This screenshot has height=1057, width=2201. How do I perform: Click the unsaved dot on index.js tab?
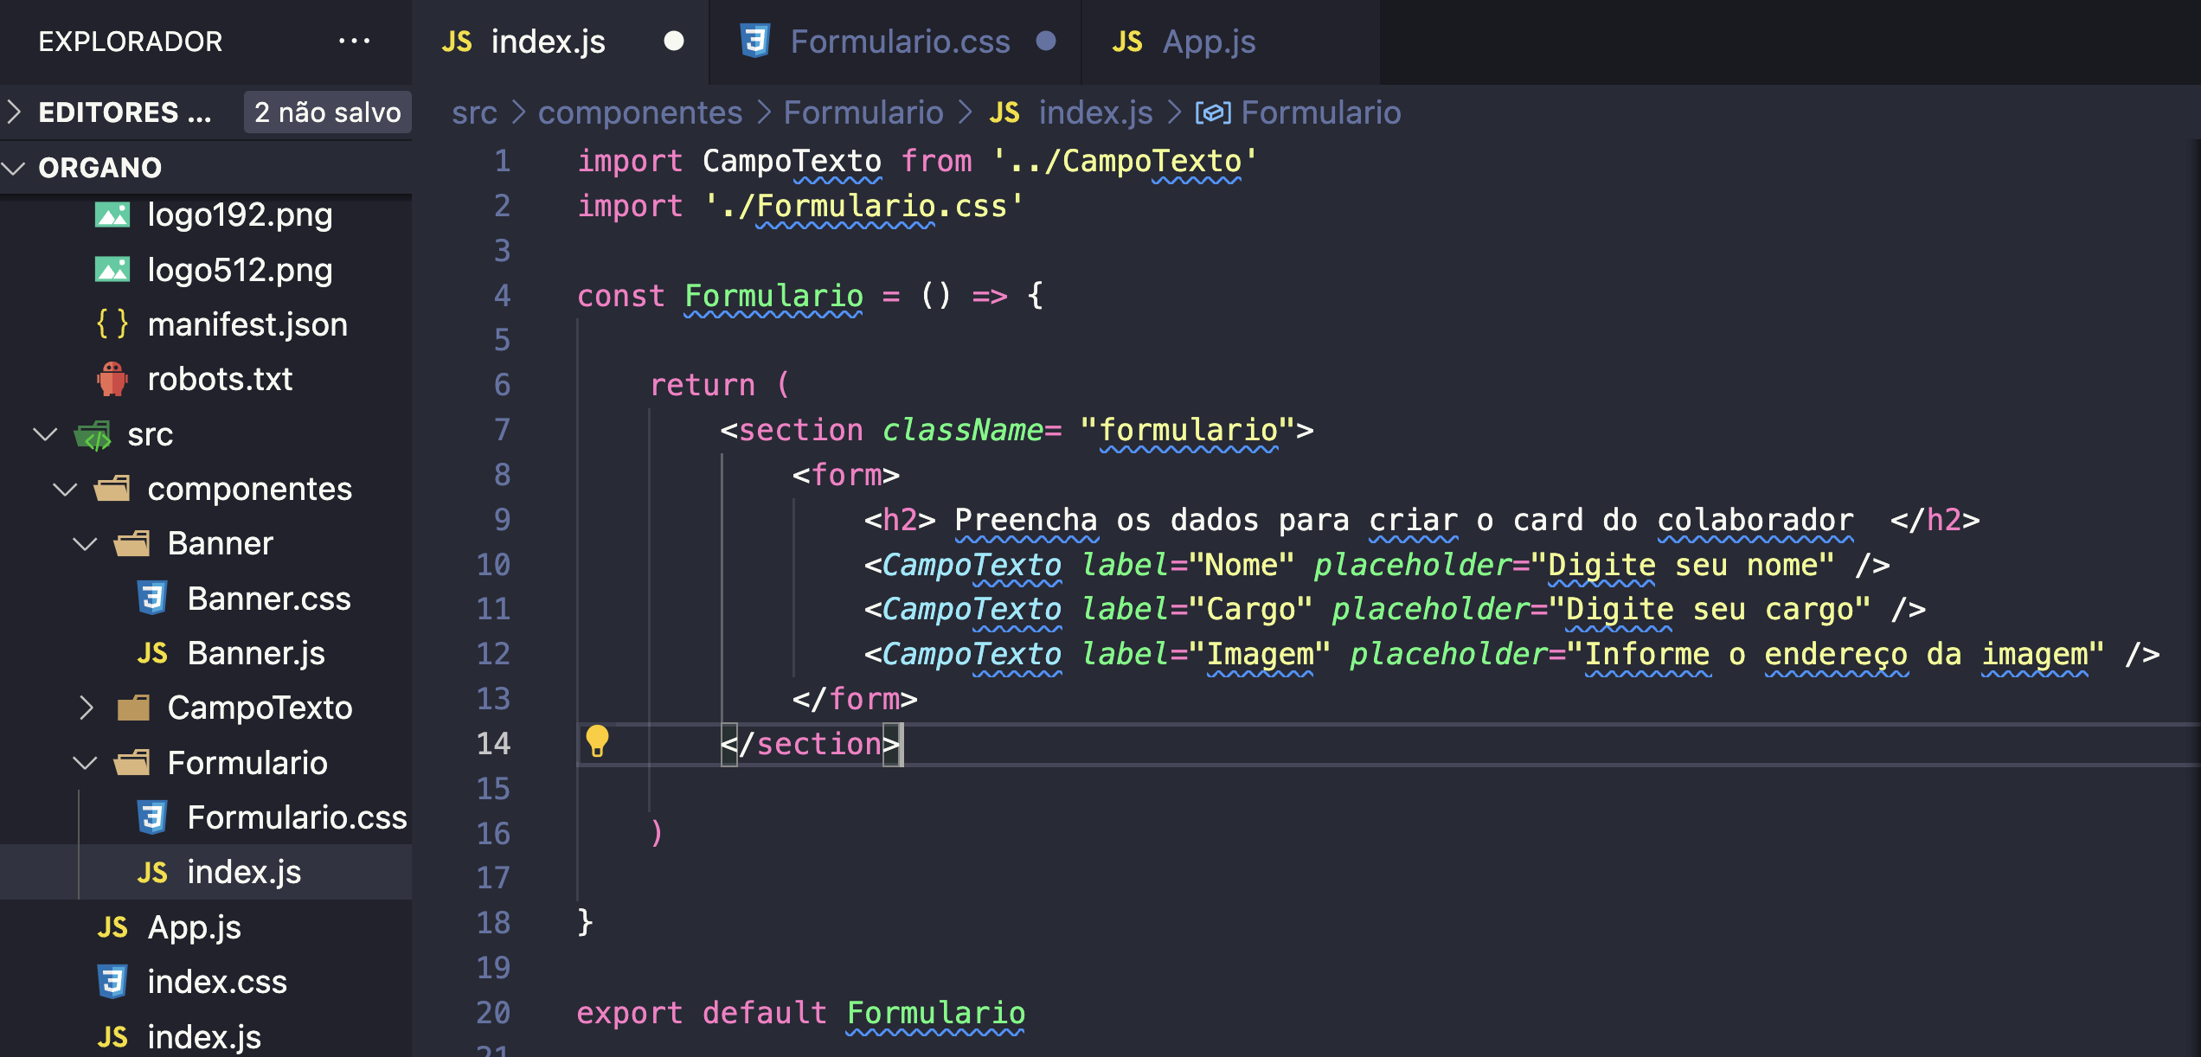tap(673, 41)
